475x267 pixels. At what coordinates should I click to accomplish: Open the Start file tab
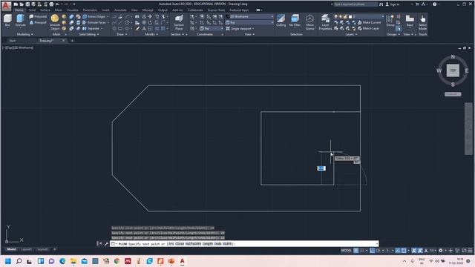12,41
